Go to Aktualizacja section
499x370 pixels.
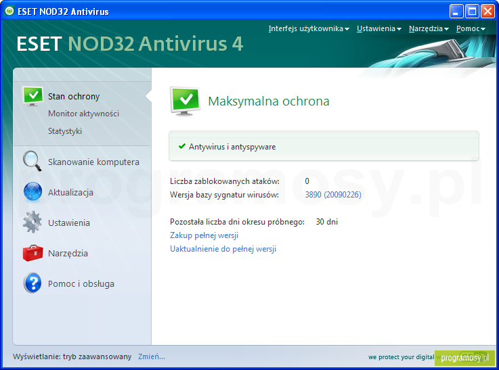click(x=70, y=192)
